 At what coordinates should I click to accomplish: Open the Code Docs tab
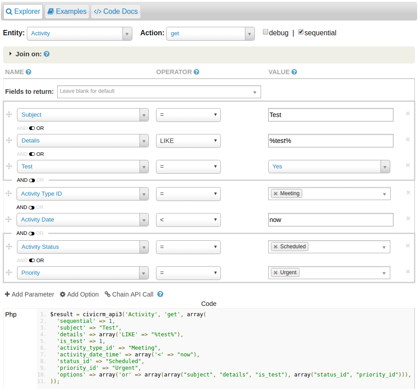(115, 11)
